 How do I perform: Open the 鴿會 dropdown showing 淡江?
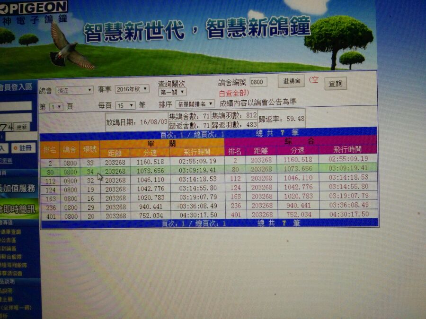pos(74,90)
